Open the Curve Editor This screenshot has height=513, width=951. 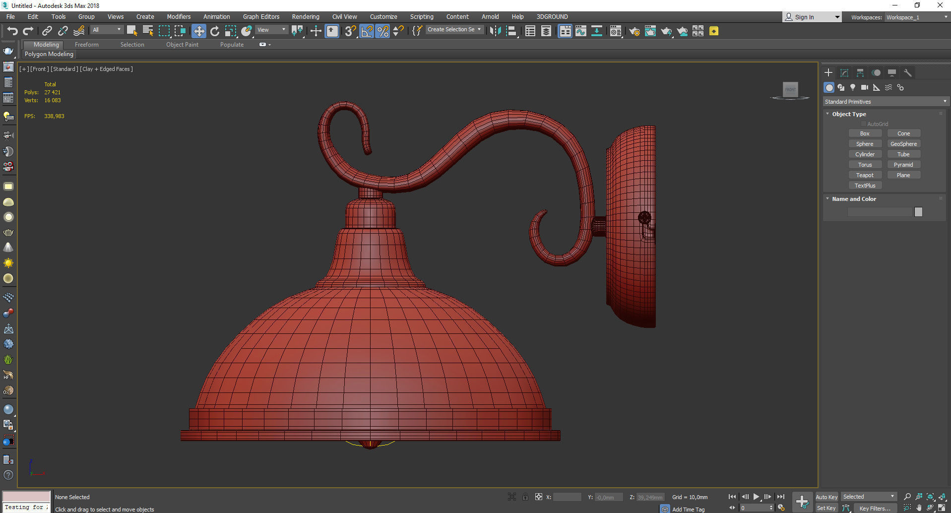580,31
